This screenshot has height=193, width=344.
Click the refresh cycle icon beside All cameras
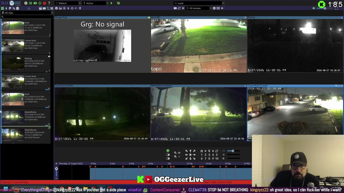click(179, 8)
